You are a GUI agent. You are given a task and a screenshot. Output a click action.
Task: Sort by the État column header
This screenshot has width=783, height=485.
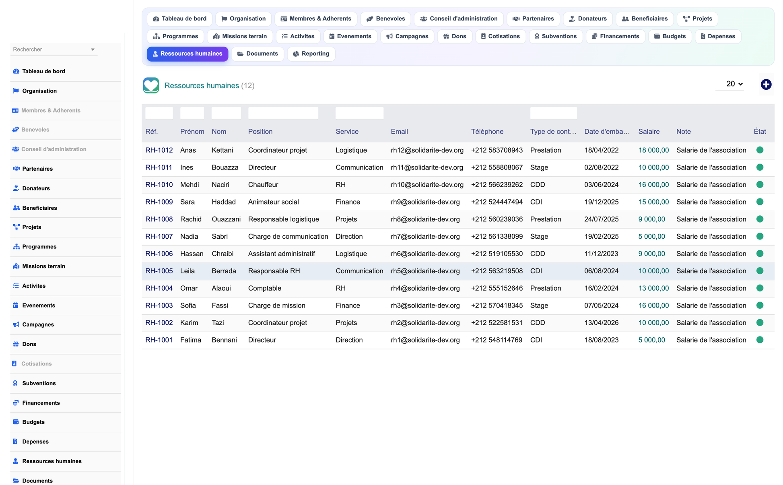pyautogui.click(x=760, y=132)
